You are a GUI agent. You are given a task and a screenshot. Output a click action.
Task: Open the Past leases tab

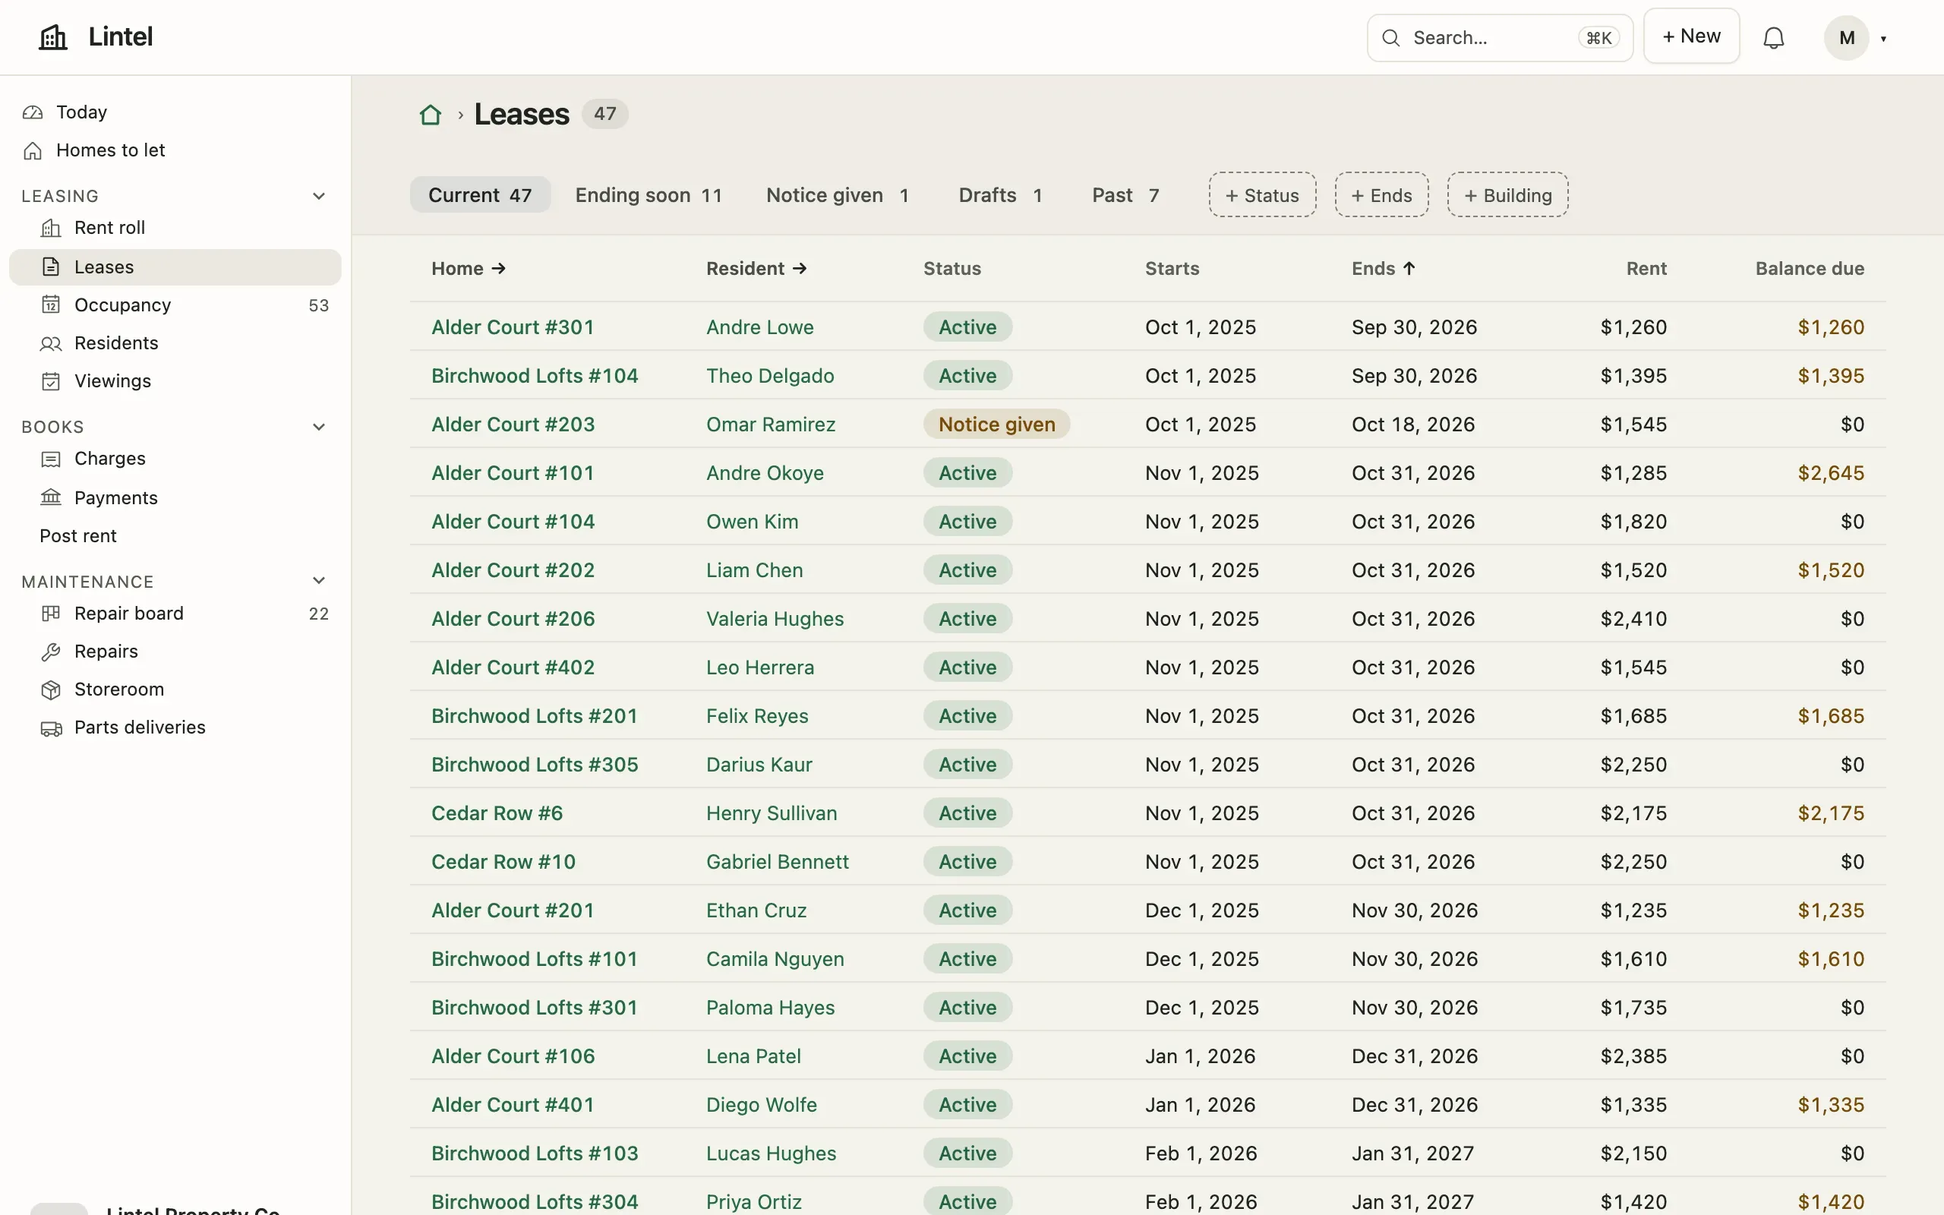(x=1125, y=195)
